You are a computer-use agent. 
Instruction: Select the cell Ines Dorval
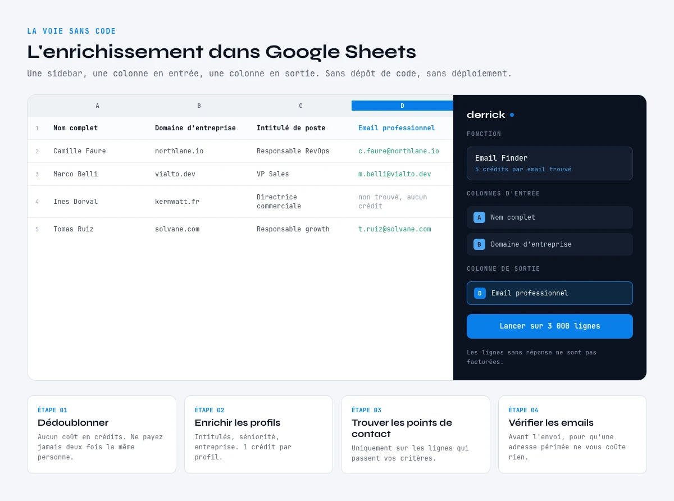pyautogui.click(x=97, y=202)
